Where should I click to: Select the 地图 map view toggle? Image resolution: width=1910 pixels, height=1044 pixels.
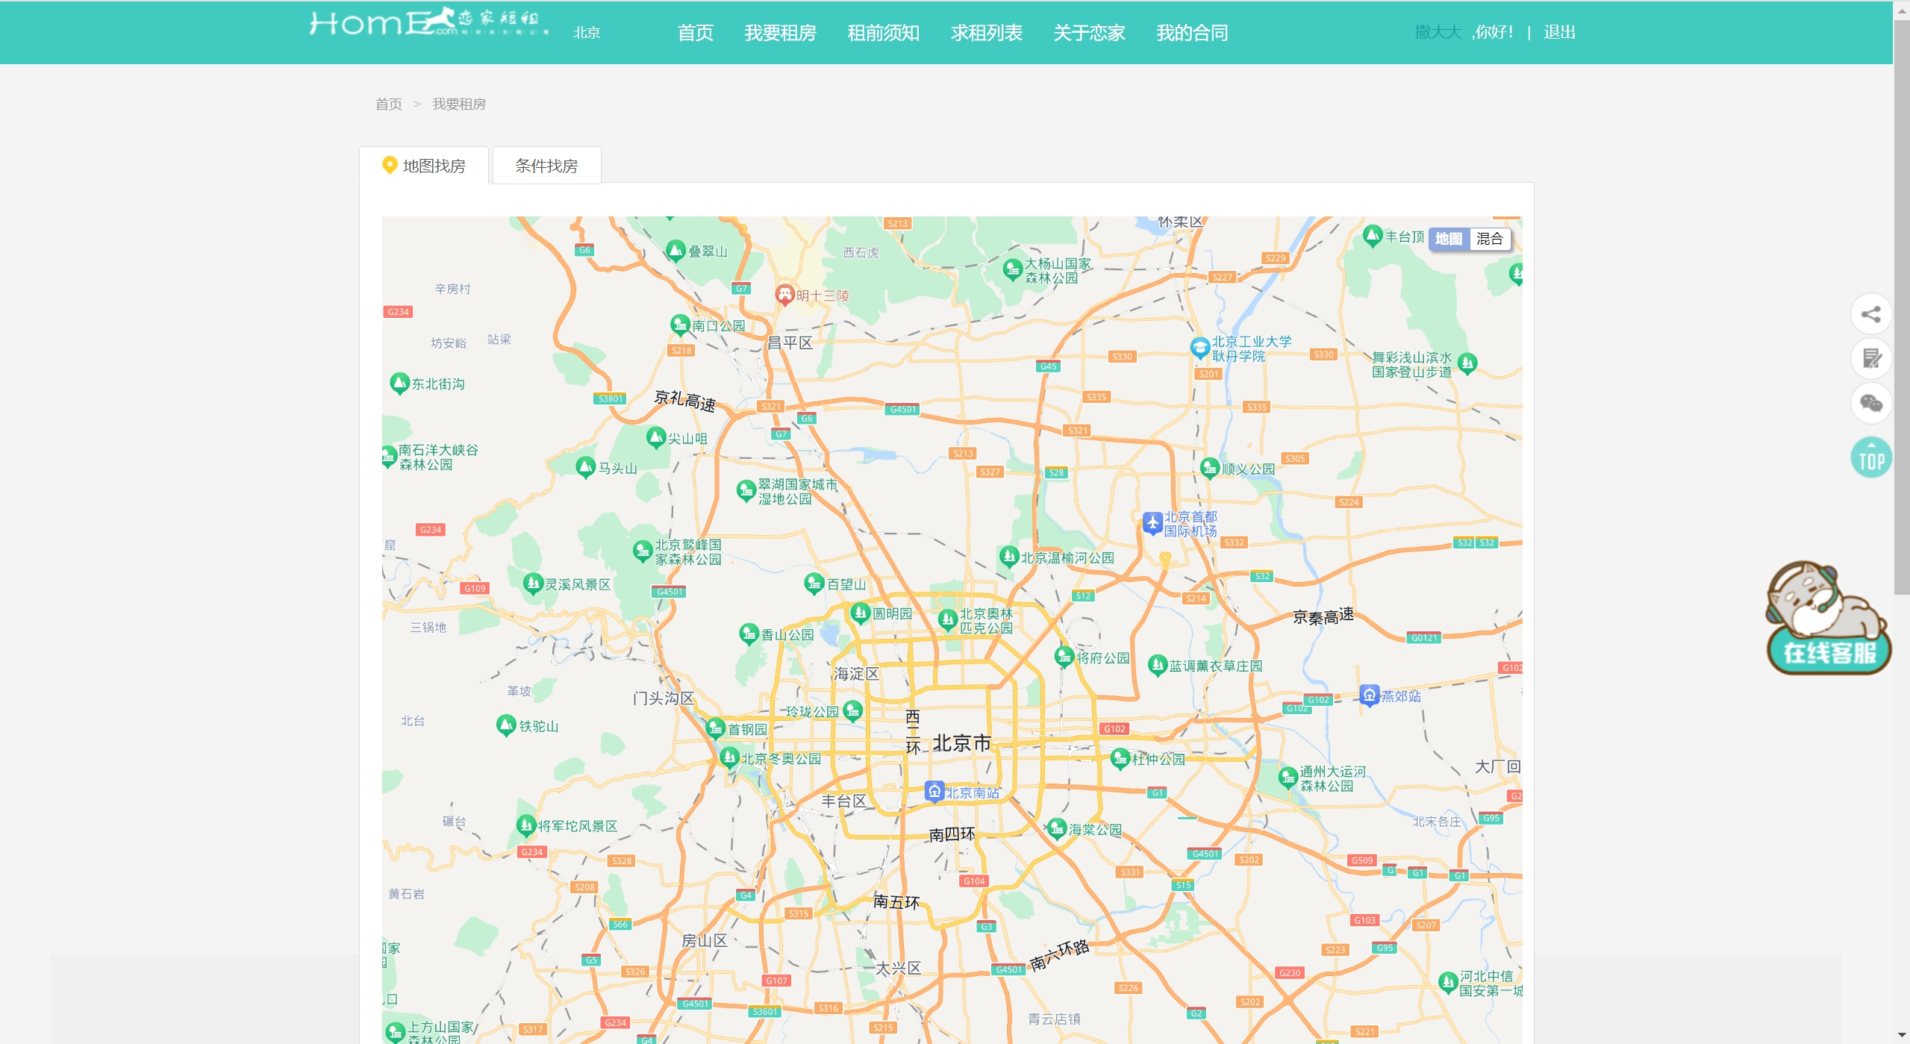[x=1448, y=239]
